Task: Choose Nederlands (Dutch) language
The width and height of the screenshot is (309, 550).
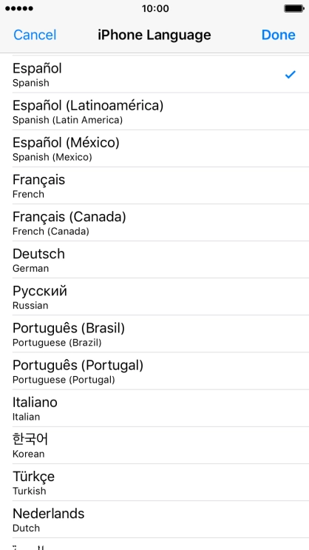Action: [x=154, y=520]
